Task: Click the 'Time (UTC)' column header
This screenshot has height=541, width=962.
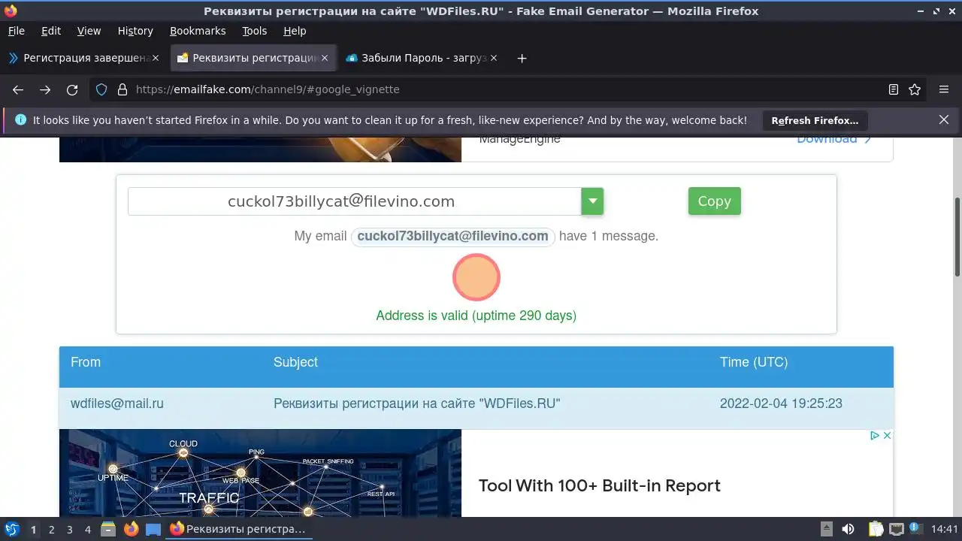Action: click(x=754, y=362)
